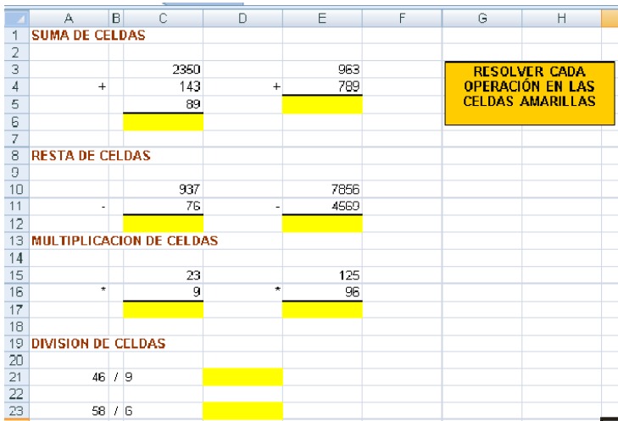Click yellow cell under the 9 multiplier
This screenshot has height=421, width=618.
point(163,309)
